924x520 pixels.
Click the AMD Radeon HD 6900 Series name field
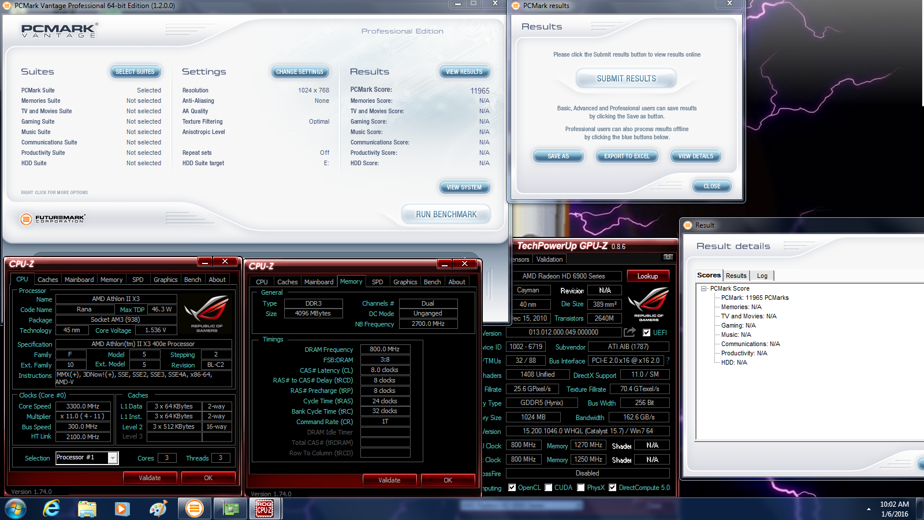click(564, 276)
